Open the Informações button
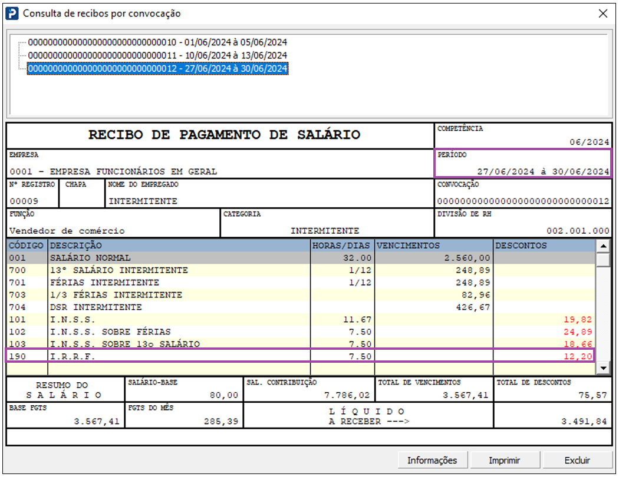The image size is (619, 477). pyautogui.click(x=432, y=461)
